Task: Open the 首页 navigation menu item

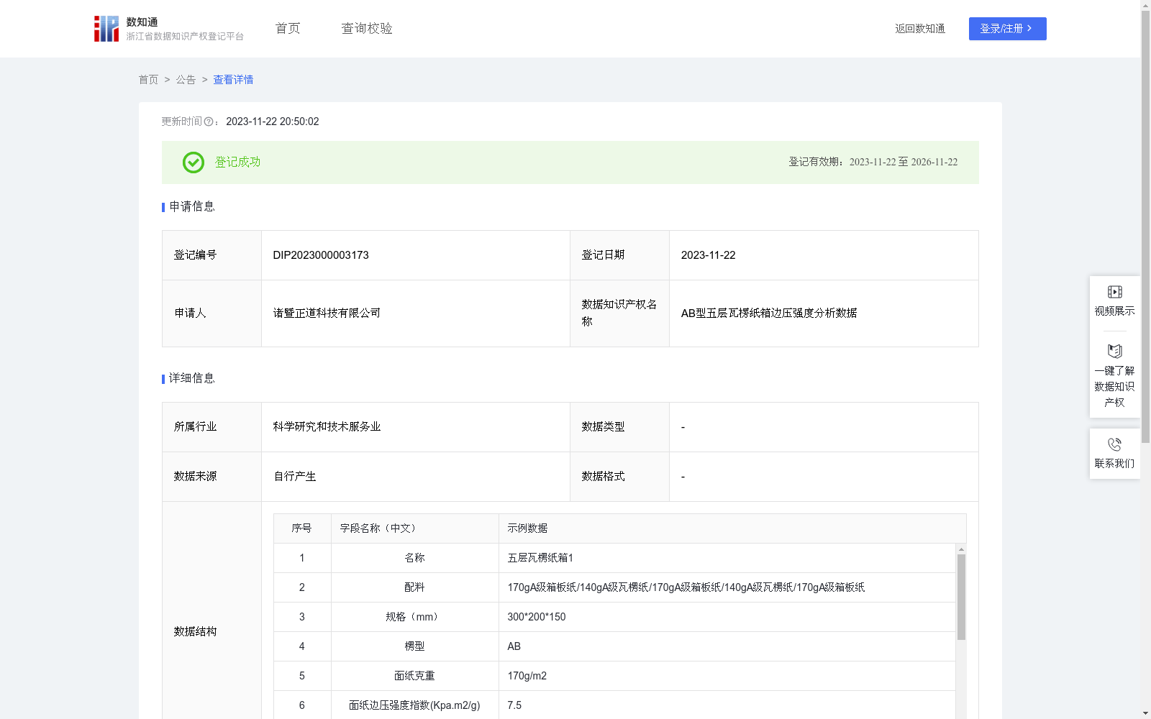Action: click(288, 29)
